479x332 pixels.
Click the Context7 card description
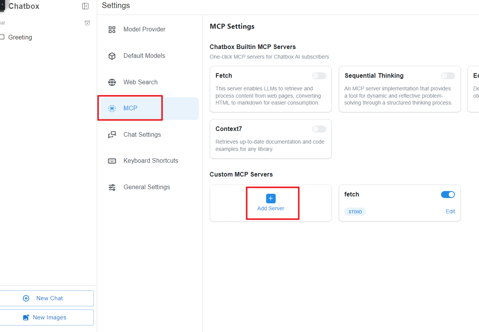[270, 146]
